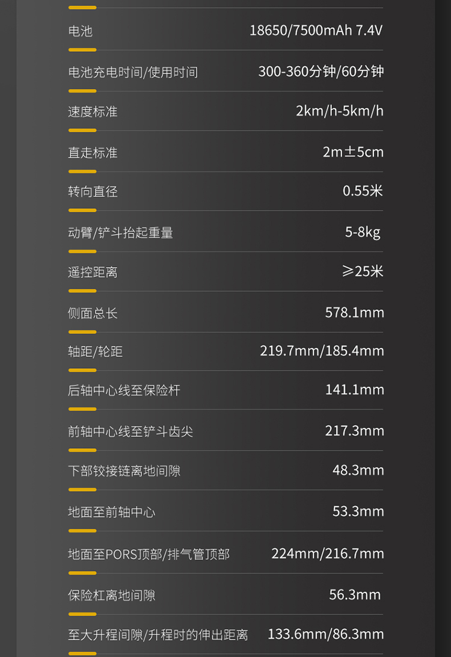Select the 2m±5cm value

(x=353, y=152)
